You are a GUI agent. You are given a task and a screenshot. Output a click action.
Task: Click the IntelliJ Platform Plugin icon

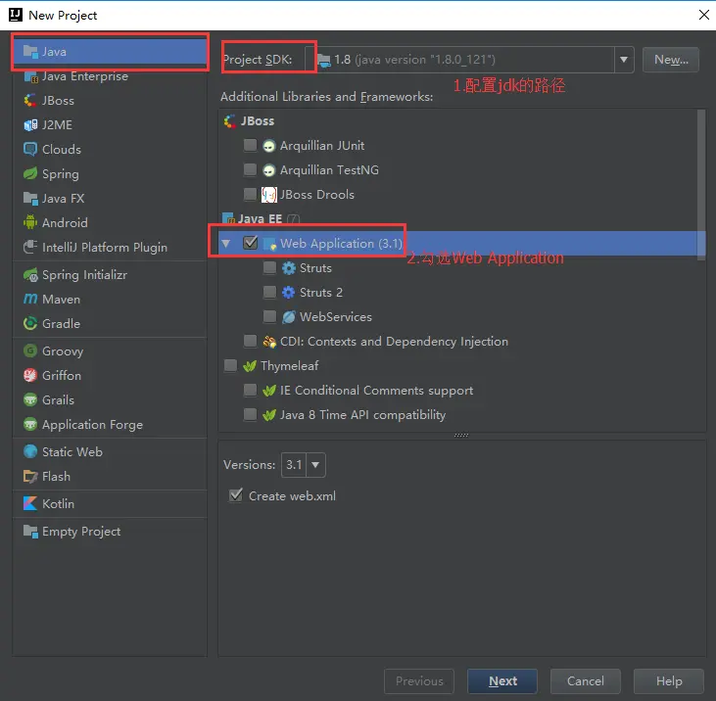tap(30, 247)
